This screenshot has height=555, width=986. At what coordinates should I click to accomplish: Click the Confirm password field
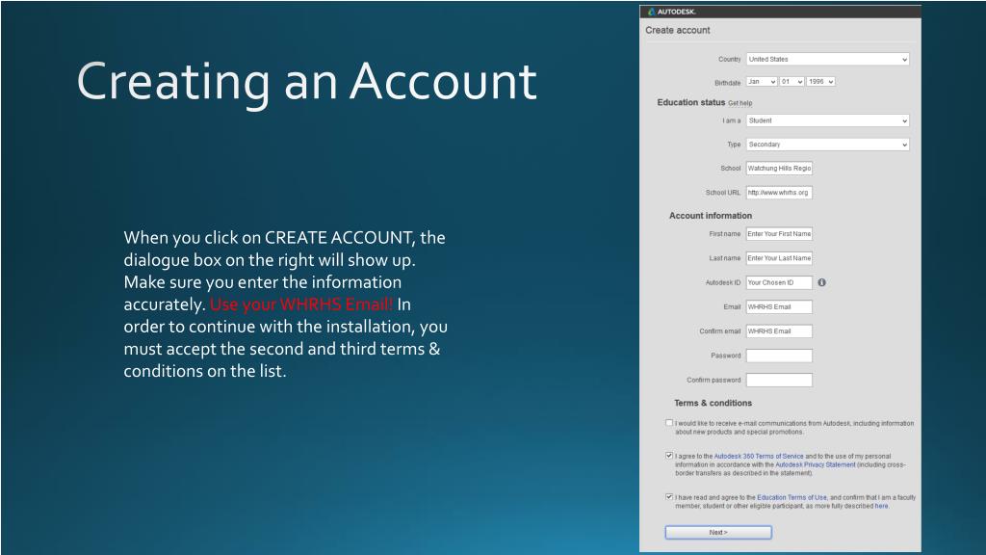point(779,380)
